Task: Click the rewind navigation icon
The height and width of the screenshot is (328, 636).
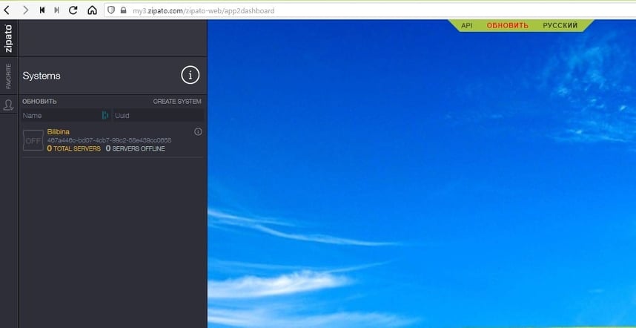Action: (x=42, y=10)
